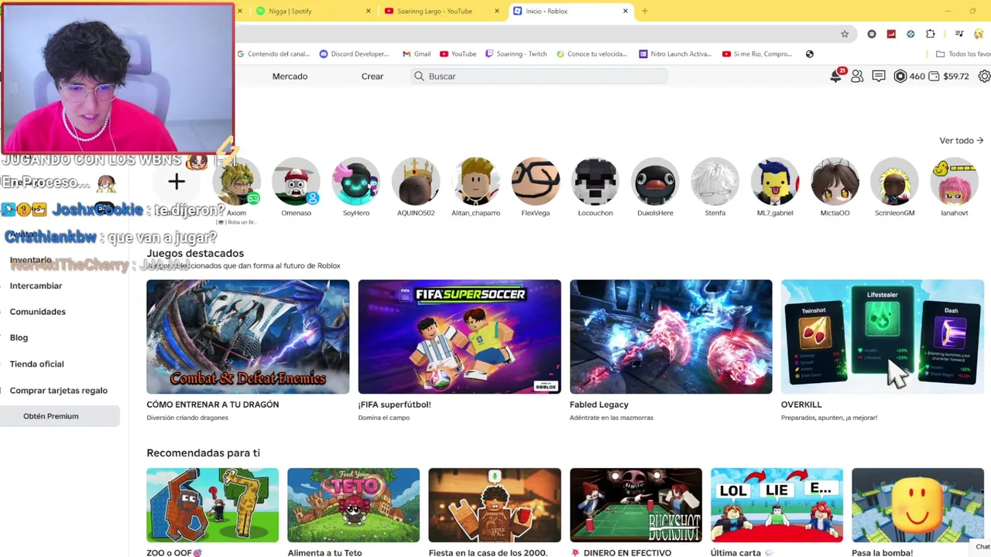Open Stenfa's friend avatar

point(715,183)
